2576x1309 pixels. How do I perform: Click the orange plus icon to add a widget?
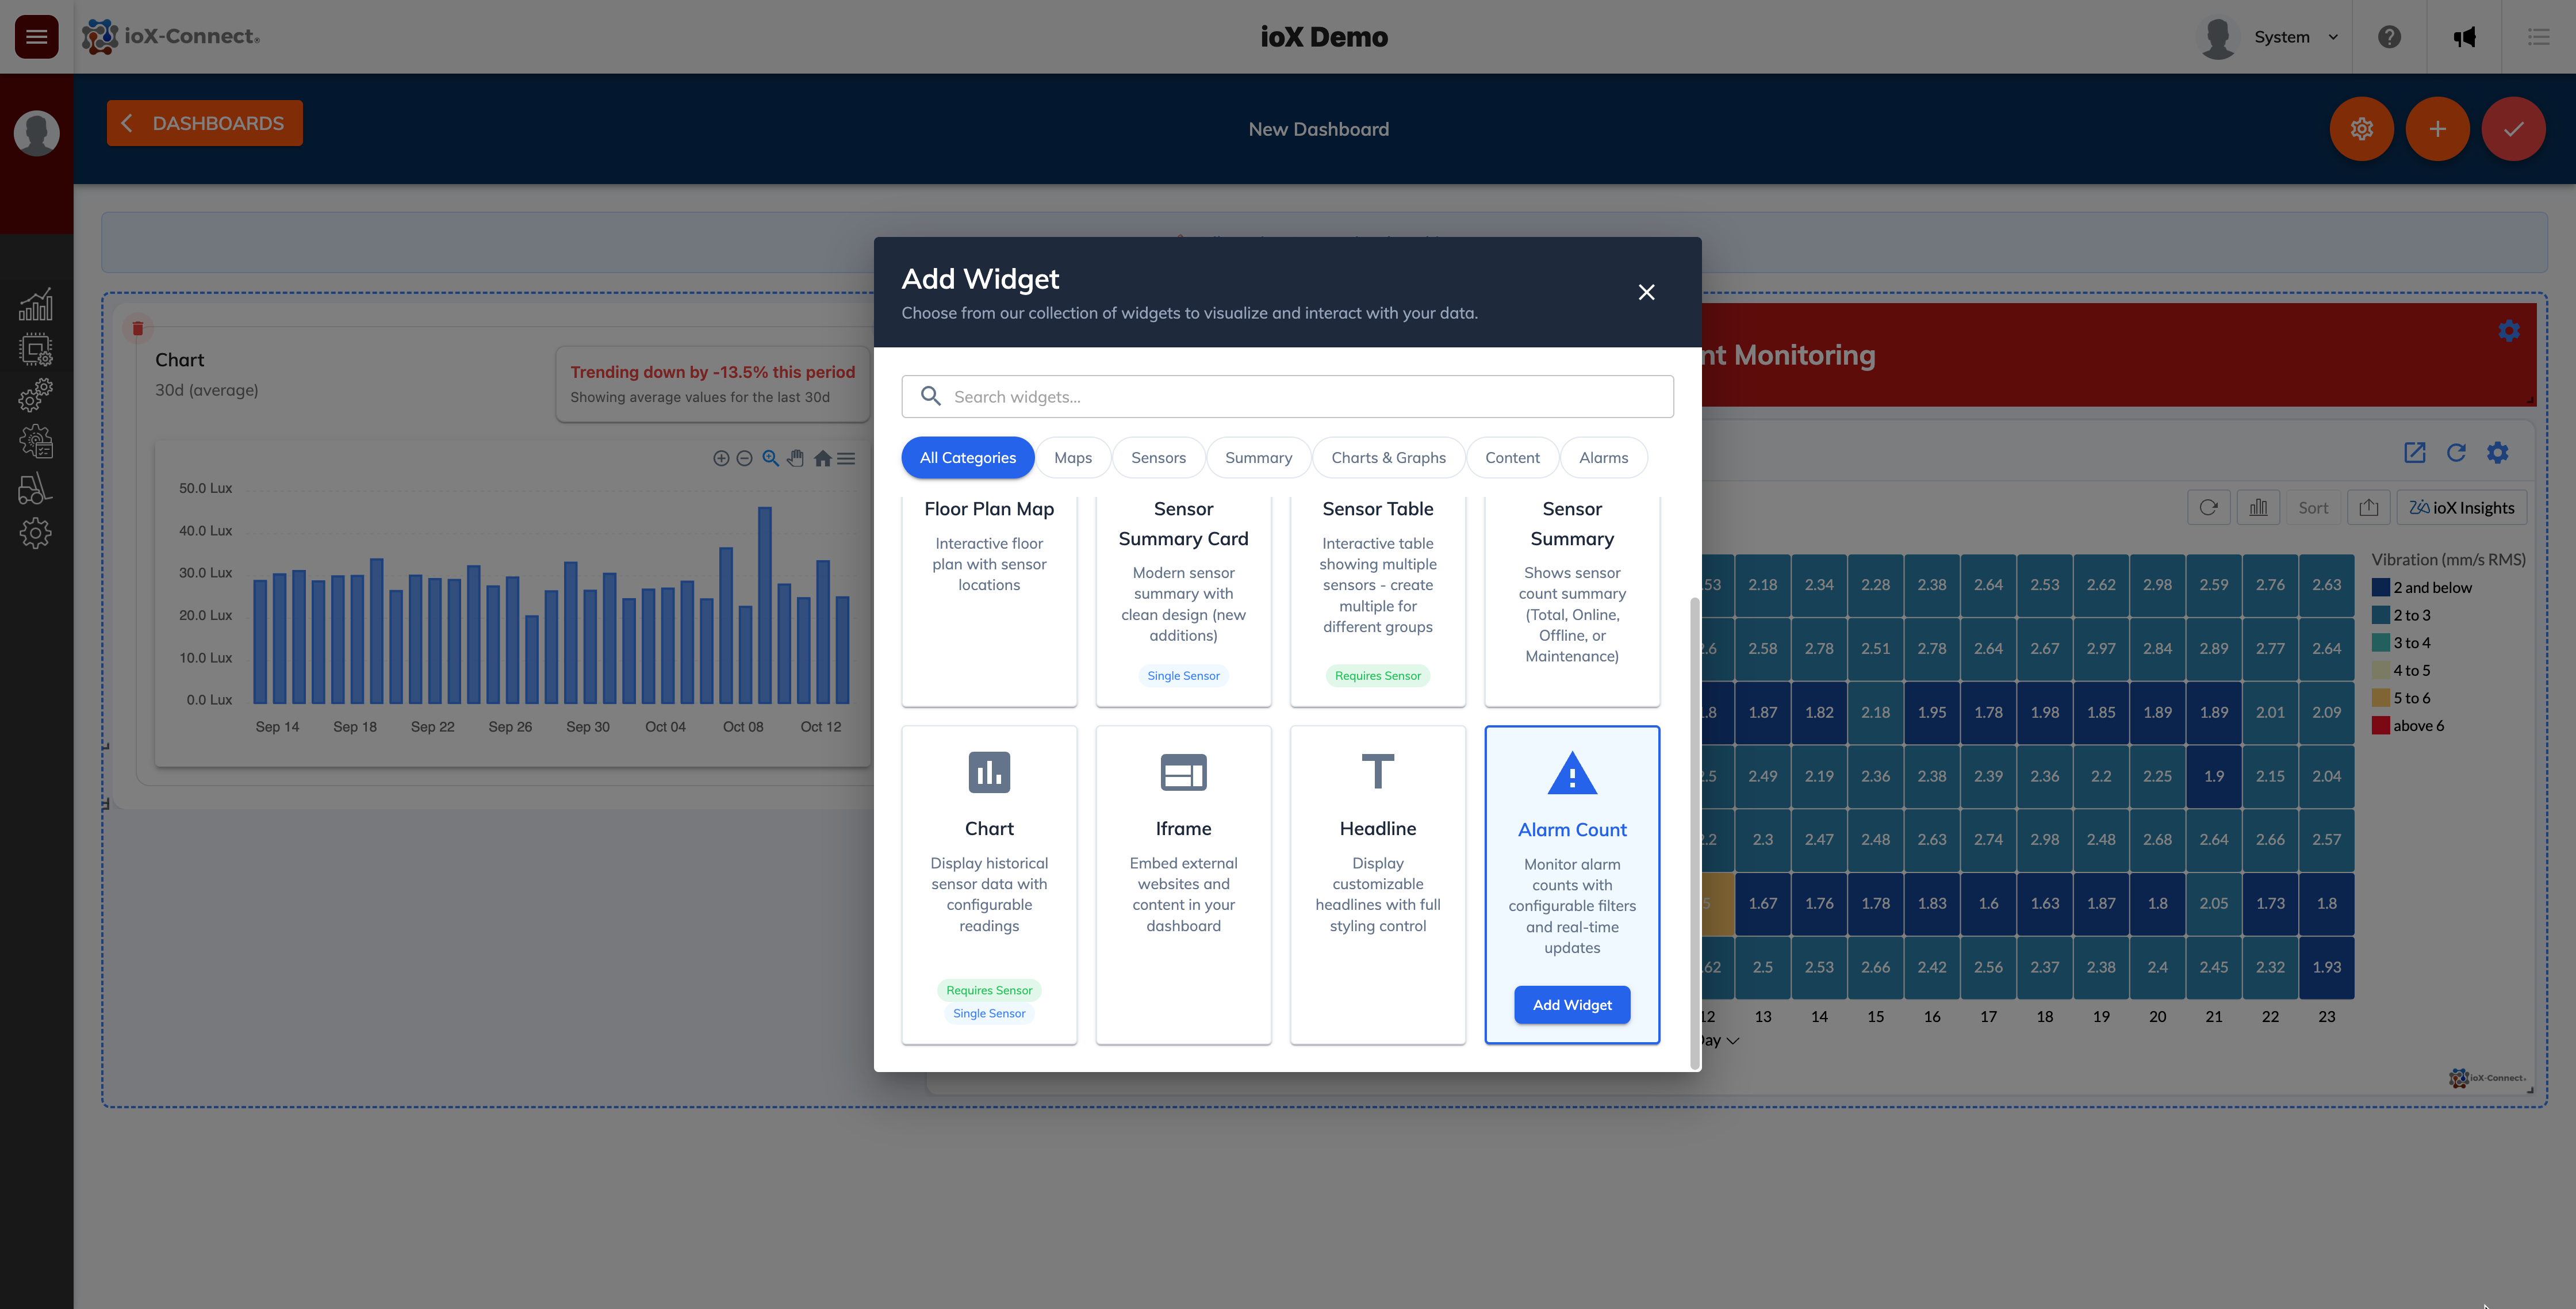pos(2438,128)
